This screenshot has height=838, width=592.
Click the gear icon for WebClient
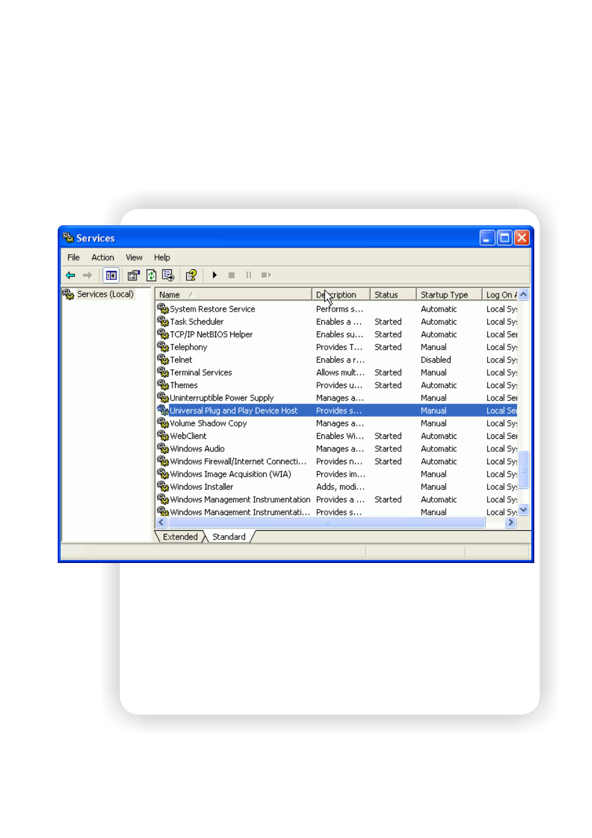pos(163,436)
